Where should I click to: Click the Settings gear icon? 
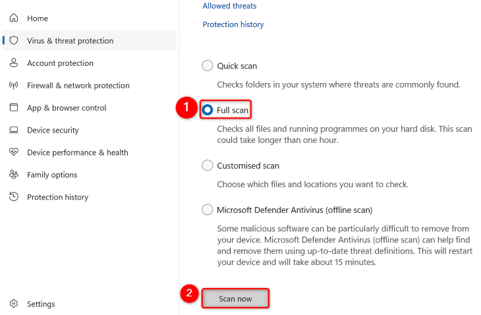click(x=13, y=304)
